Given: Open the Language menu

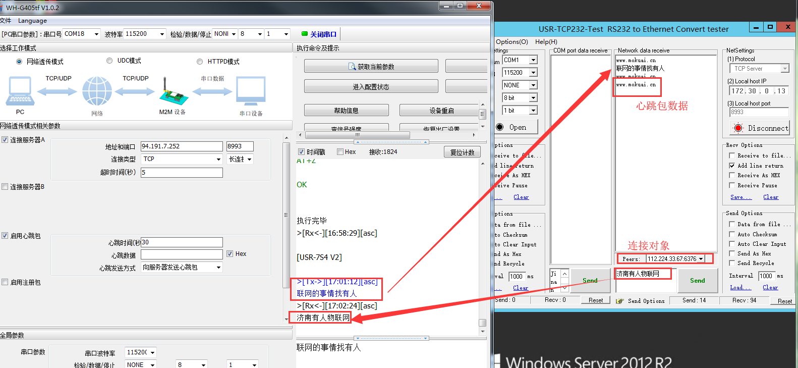Looking at the screenshot, I should 32,21.
